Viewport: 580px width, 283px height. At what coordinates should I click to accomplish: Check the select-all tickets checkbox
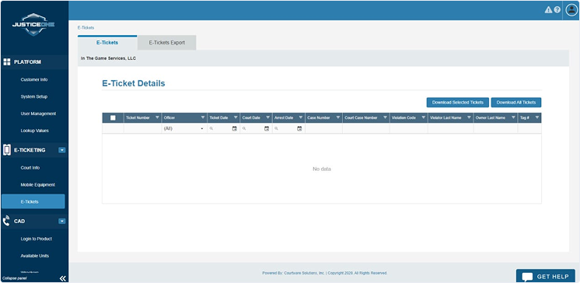pos(113,117)
